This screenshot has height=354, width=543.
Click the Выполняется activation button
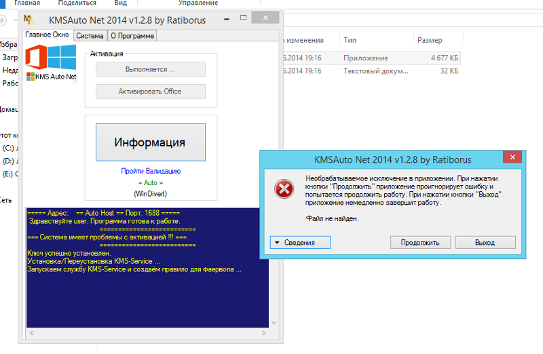[150, 69]
